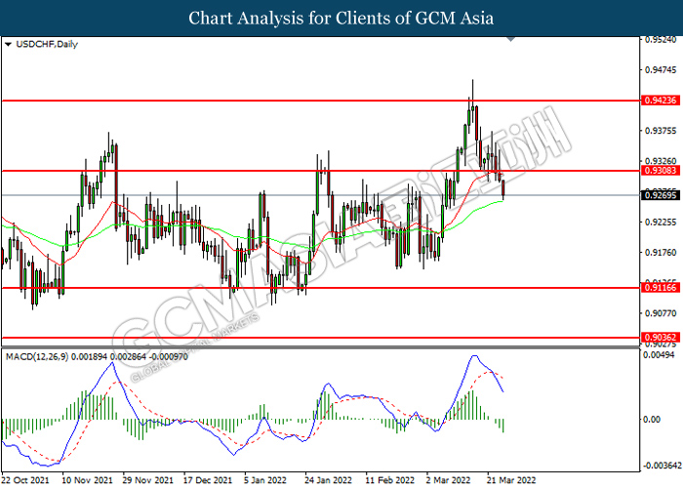Screen dimensions: 683x488
Task: Click the 0.92255 price scale value
Action: [661, 223]
